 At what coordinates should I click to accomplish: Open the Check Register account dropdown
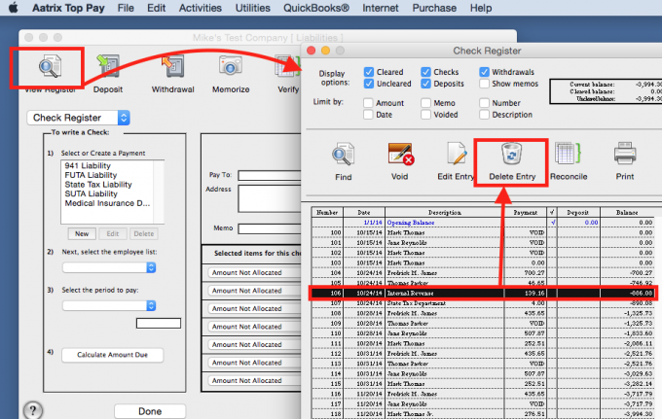[79, 118]
